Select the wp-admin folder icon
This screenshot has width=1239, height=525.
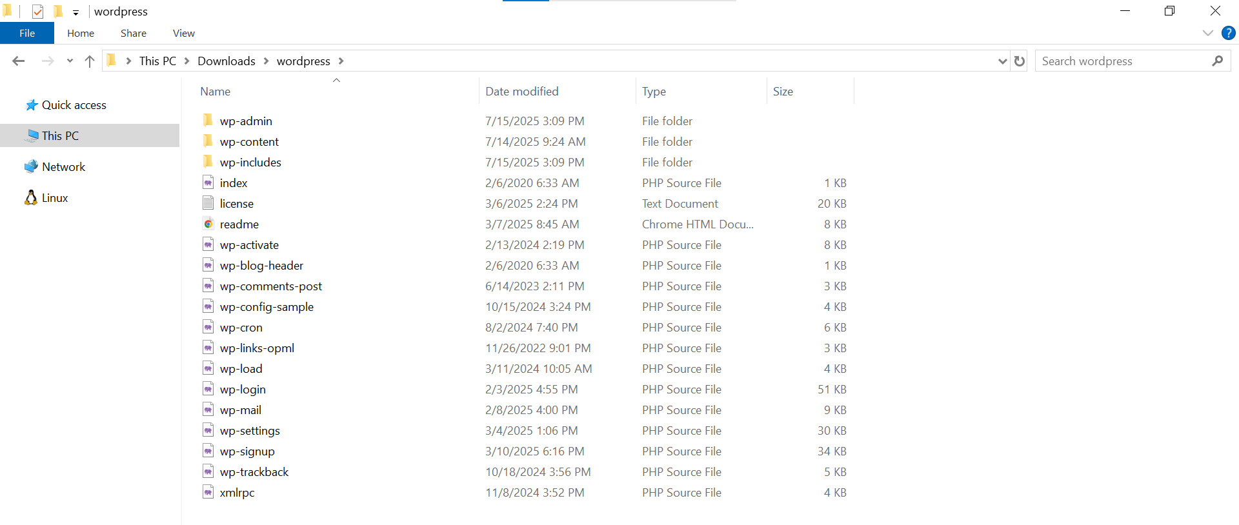pos(208,121)
